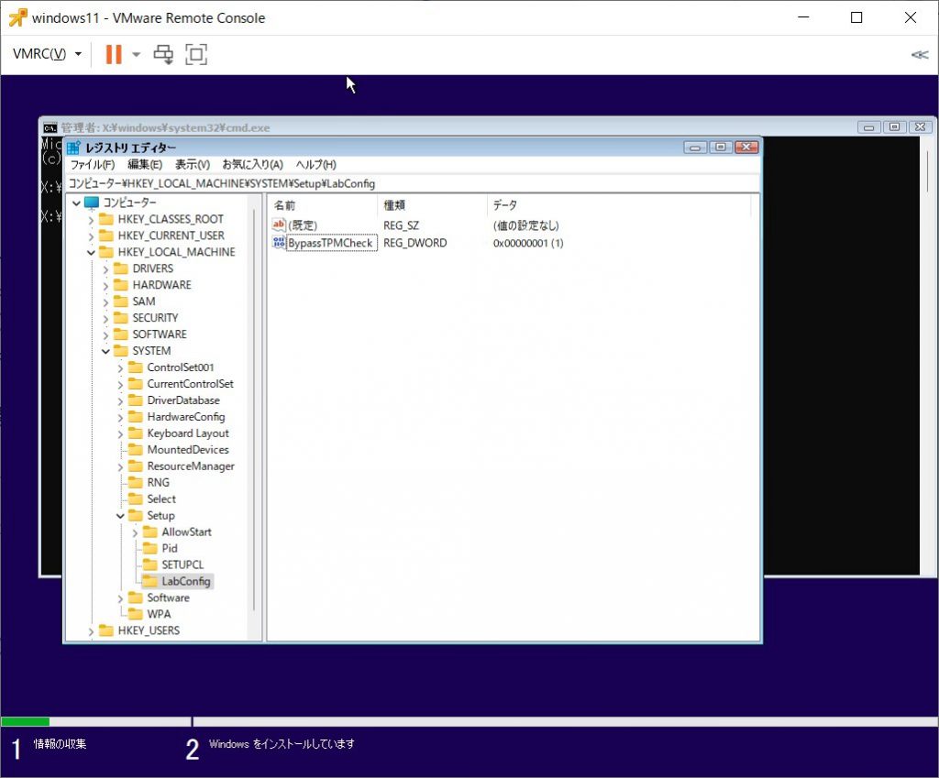The width and height of the screenshot is (939, 778).
Task: Open the 編集(E) menu
Action: click(145, 165)
